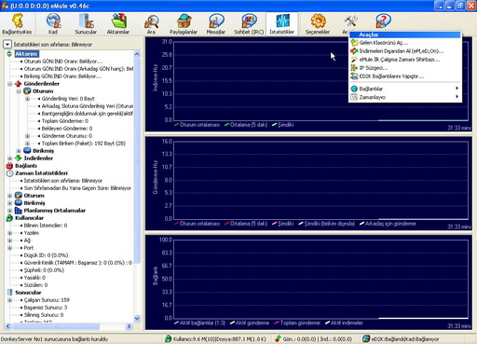
Task: Collapse the Oturum branch under Gönderilenler
Action: click(x=19, y=91)
